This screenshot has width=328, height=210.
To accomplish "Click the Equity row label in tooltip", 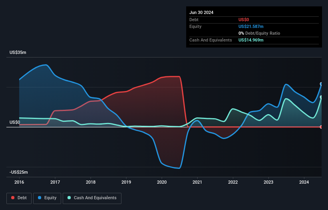I will [195, 26].
